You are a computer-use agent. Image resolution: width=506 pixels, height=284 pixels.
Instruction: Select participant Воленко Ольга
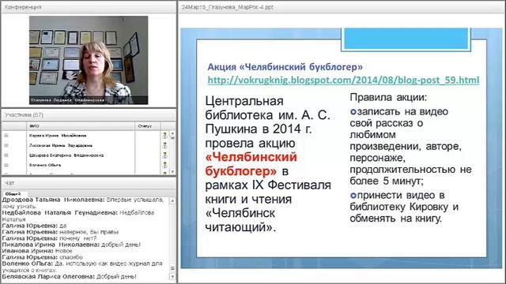pyautogui.click(x=45, y=165)
